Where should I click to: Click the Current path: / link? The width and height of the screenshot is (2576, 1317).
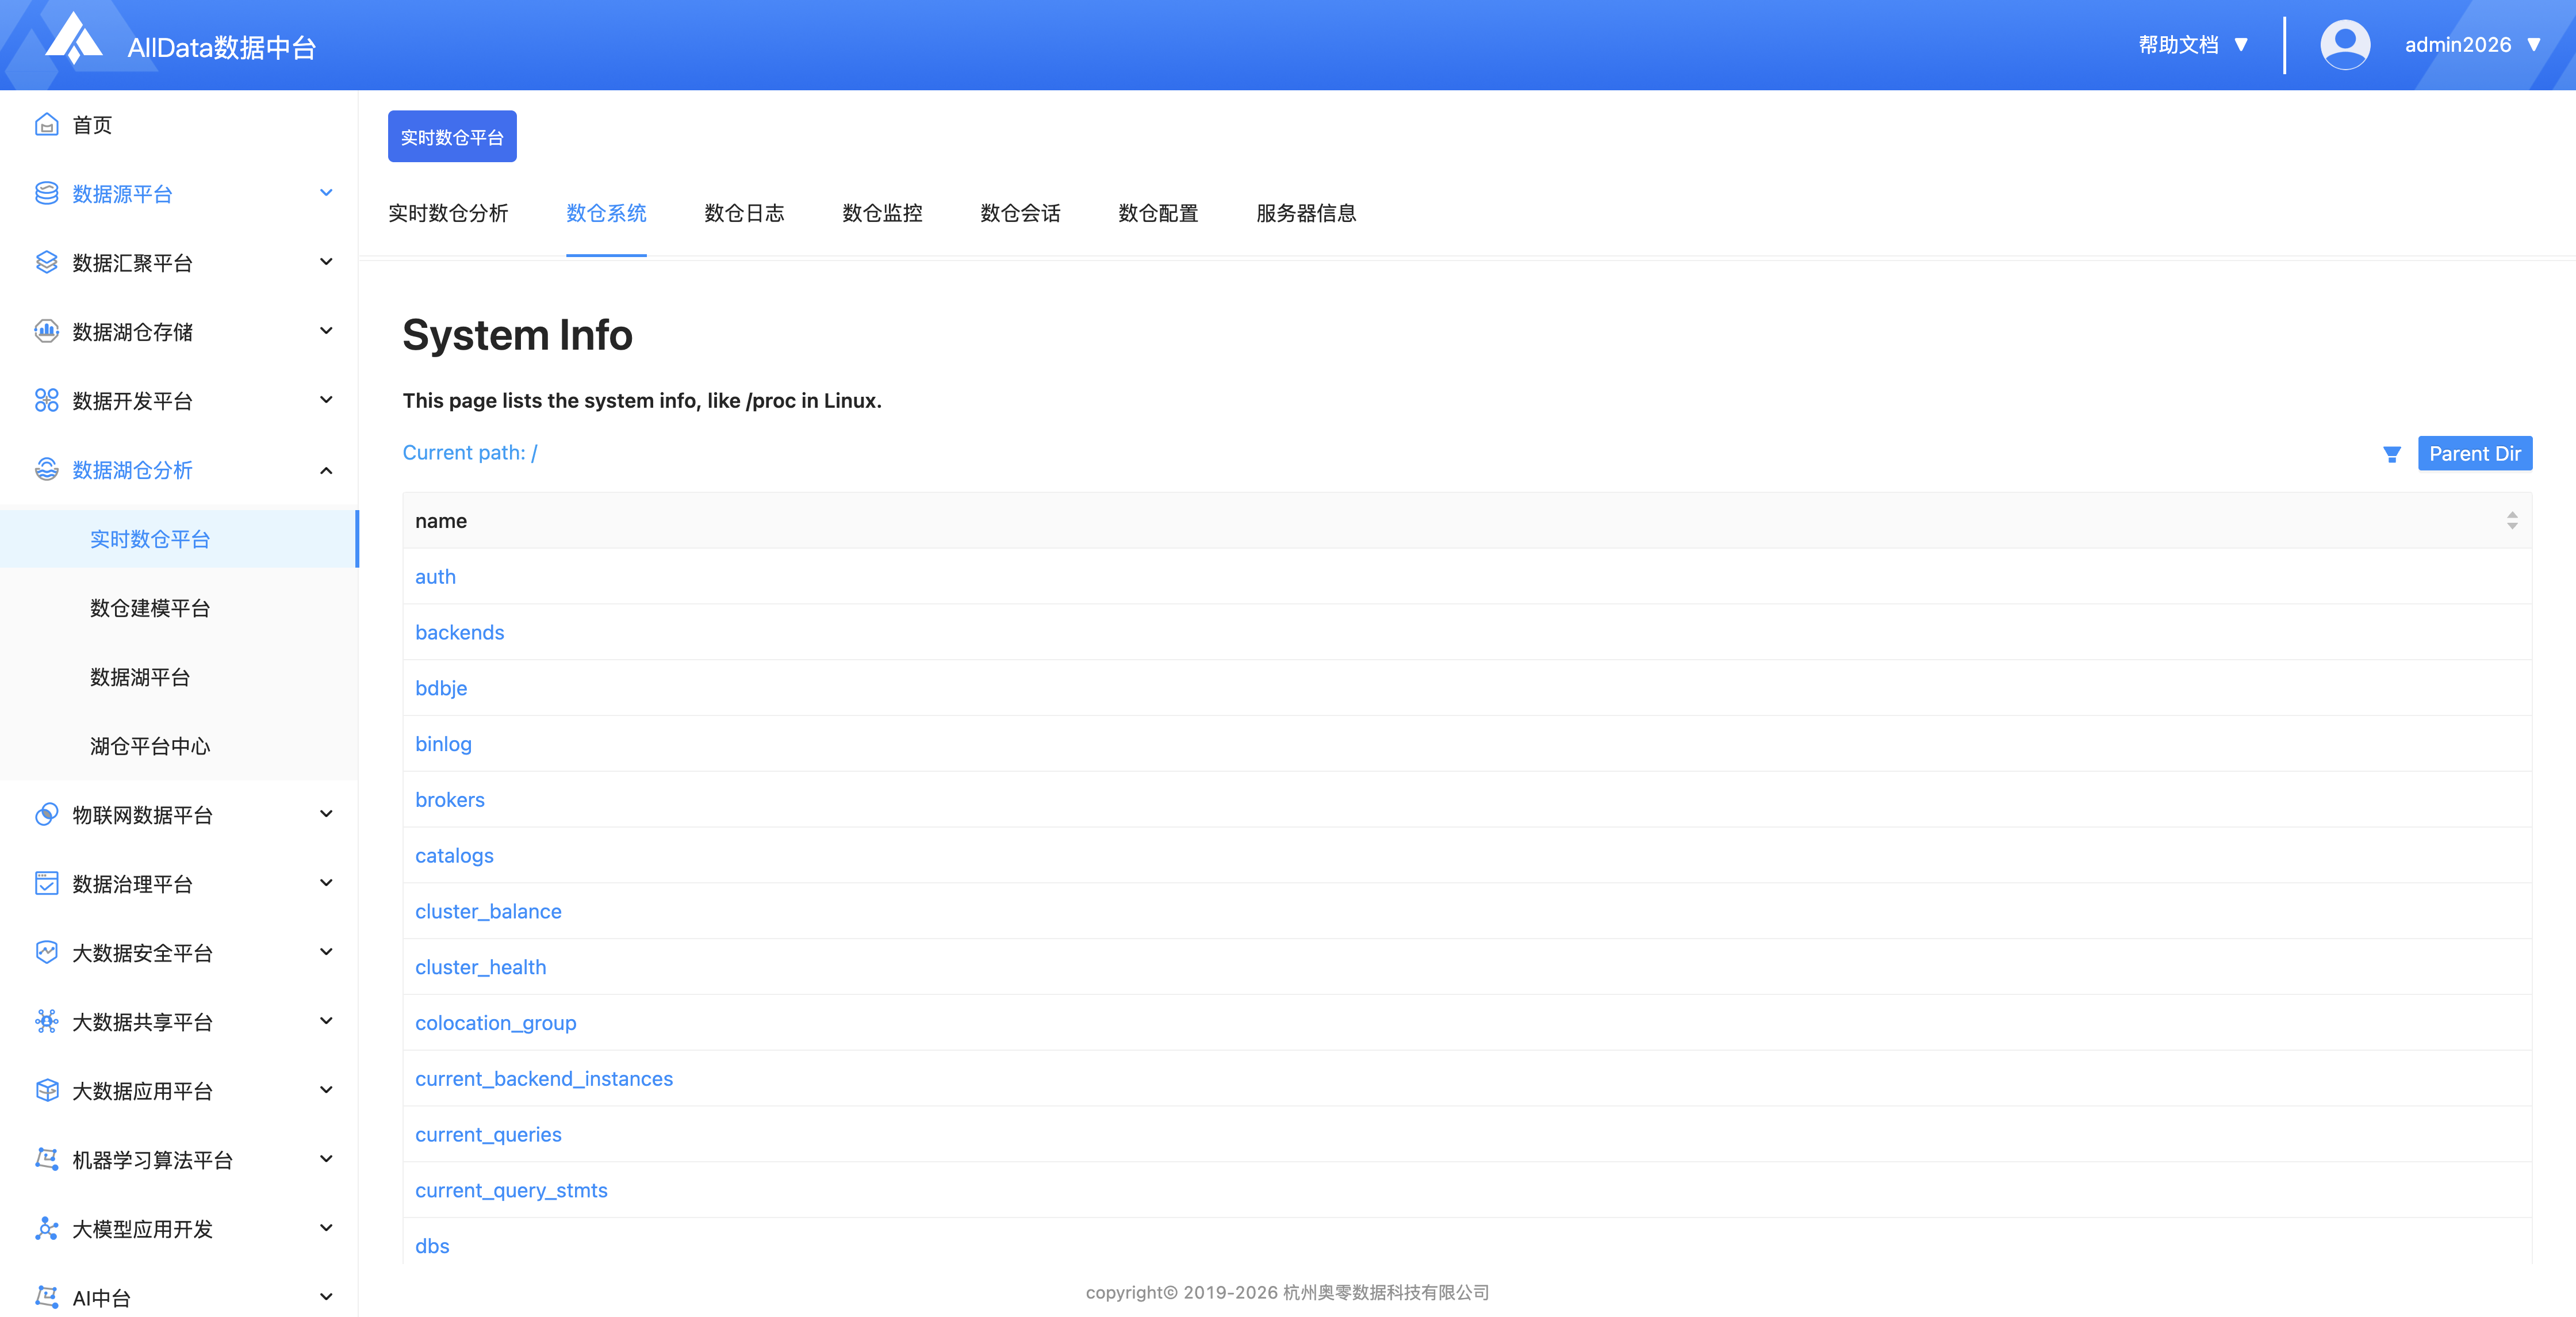click(469, 453)
